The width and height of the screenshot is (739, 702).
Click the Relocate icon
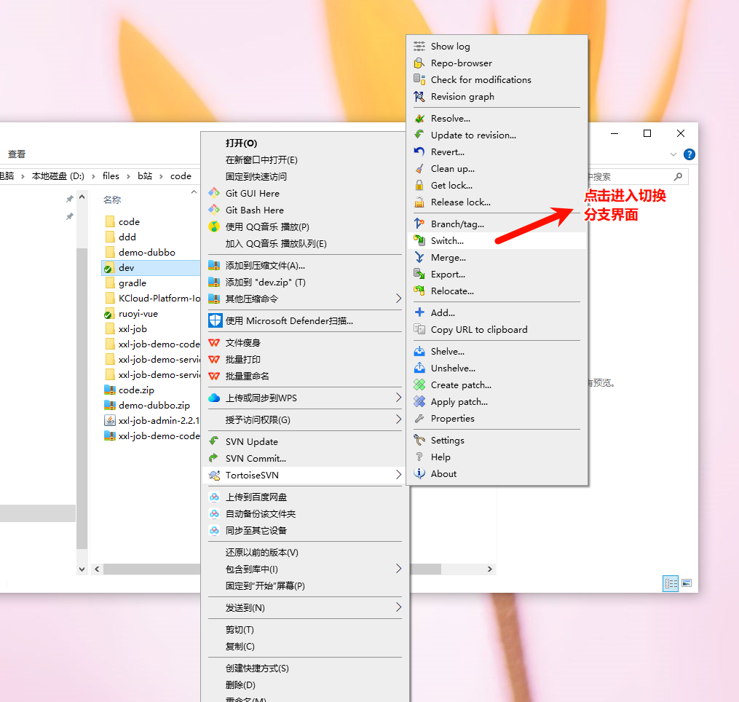[419, 291]
